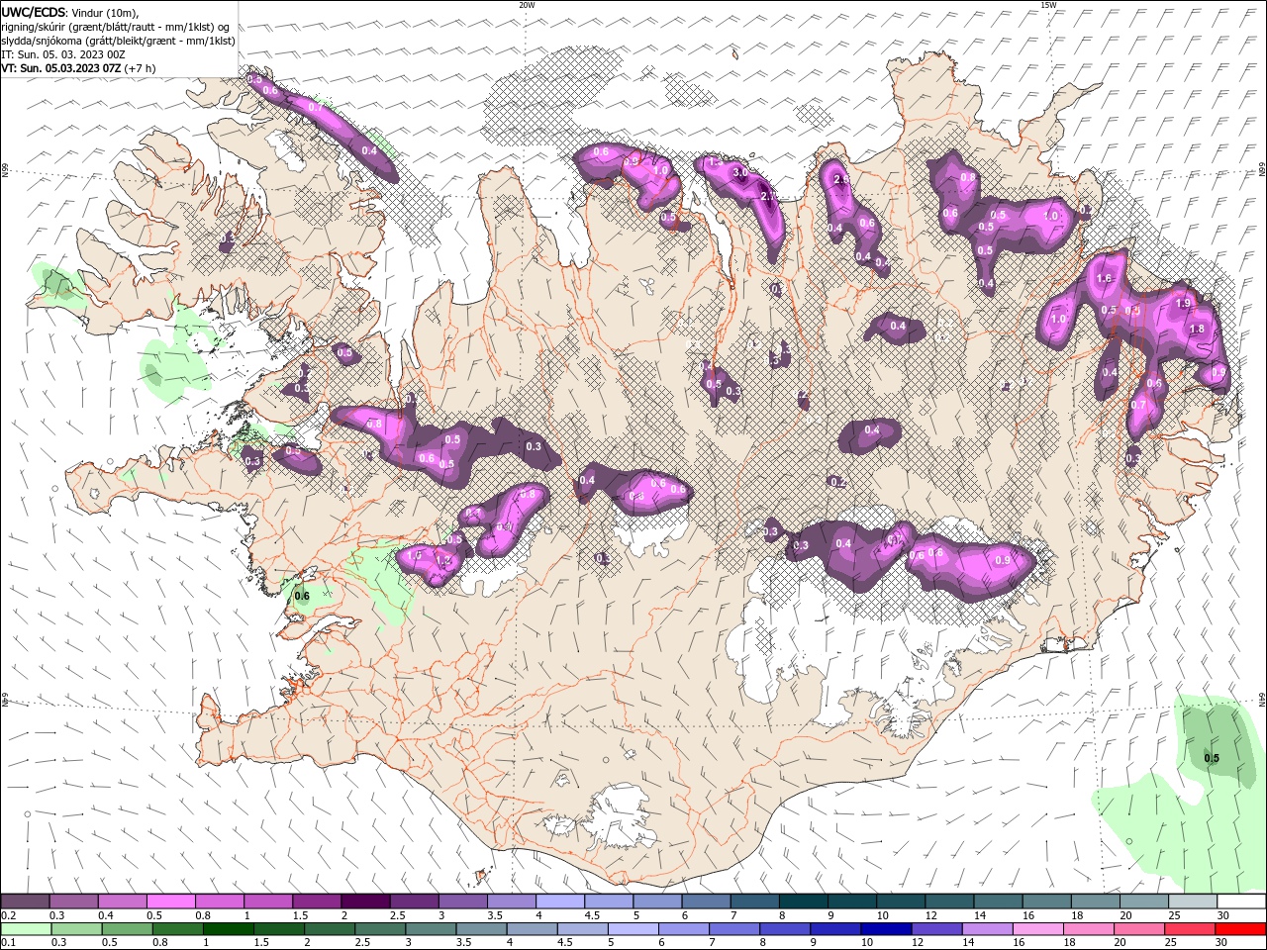1267x950 pixels.
Task: Click the '30' label under the lower legend
Action: (1223, 943)
